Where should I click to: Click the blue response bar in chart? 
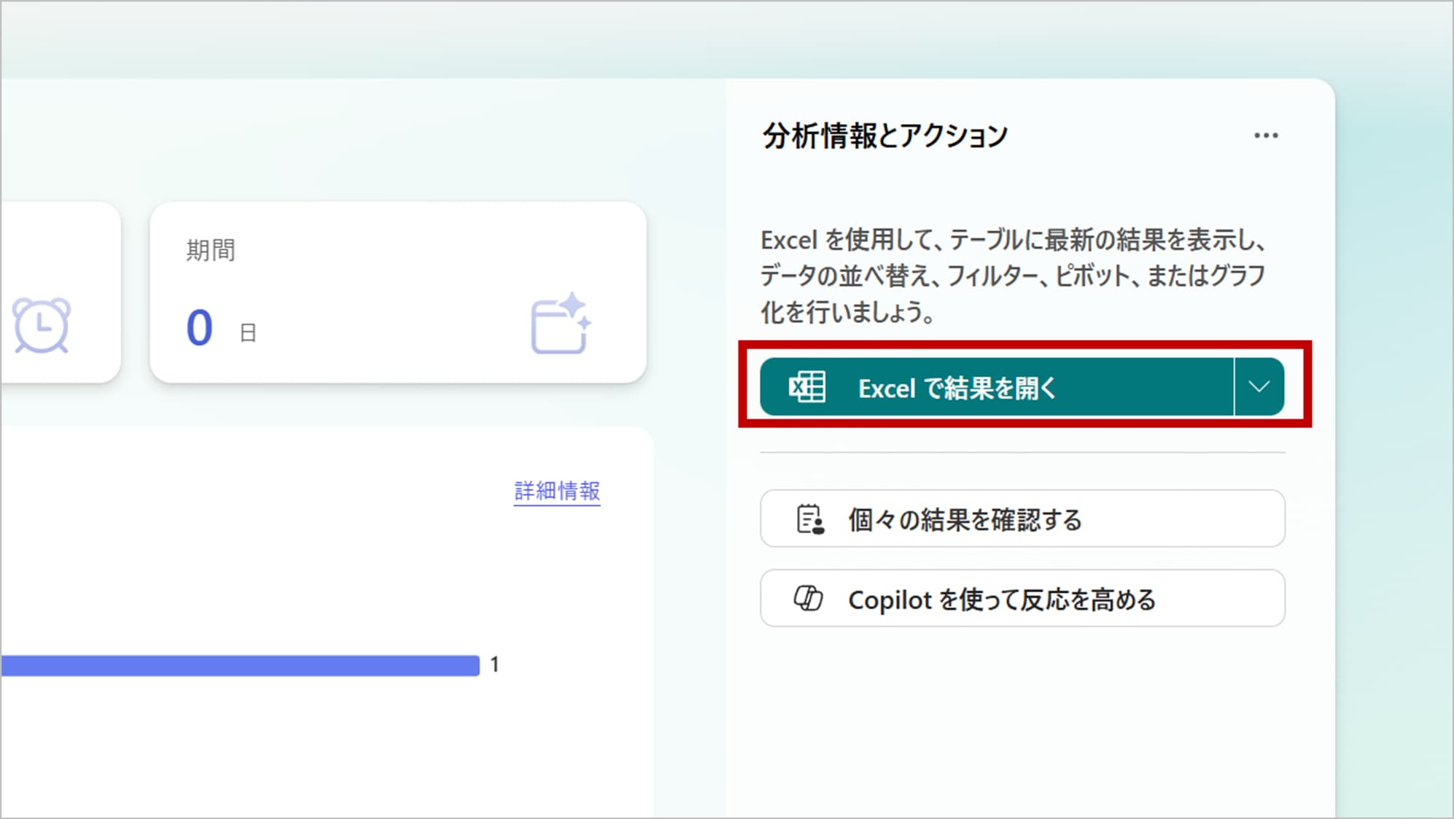pyautogui.click(x=241, y=665)
